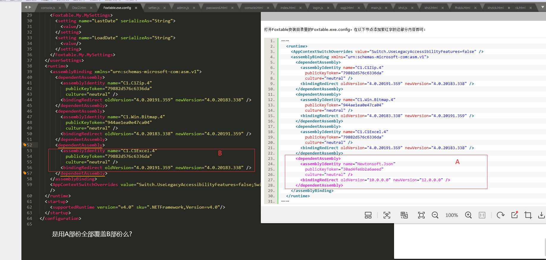Click the C1.C1Excel.4 assemblyIdentity line in editor
The height and width of the screenshot is (260, 546).
(109, 151)
